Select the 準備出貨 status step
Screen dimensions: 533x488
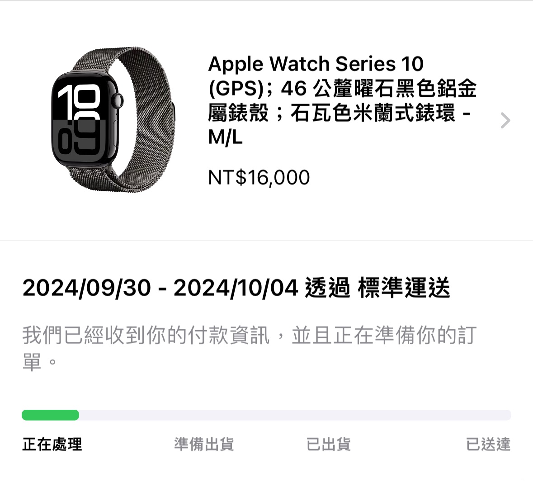pos(204,445)
